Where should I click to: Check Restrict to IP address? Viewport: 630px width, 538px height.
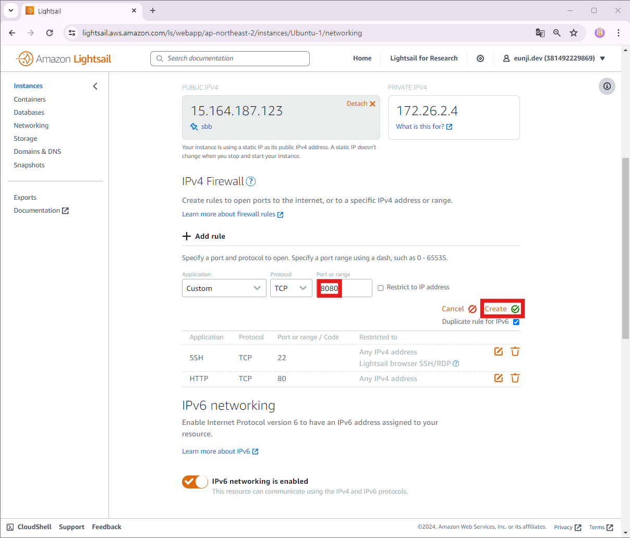click(381, 288)
